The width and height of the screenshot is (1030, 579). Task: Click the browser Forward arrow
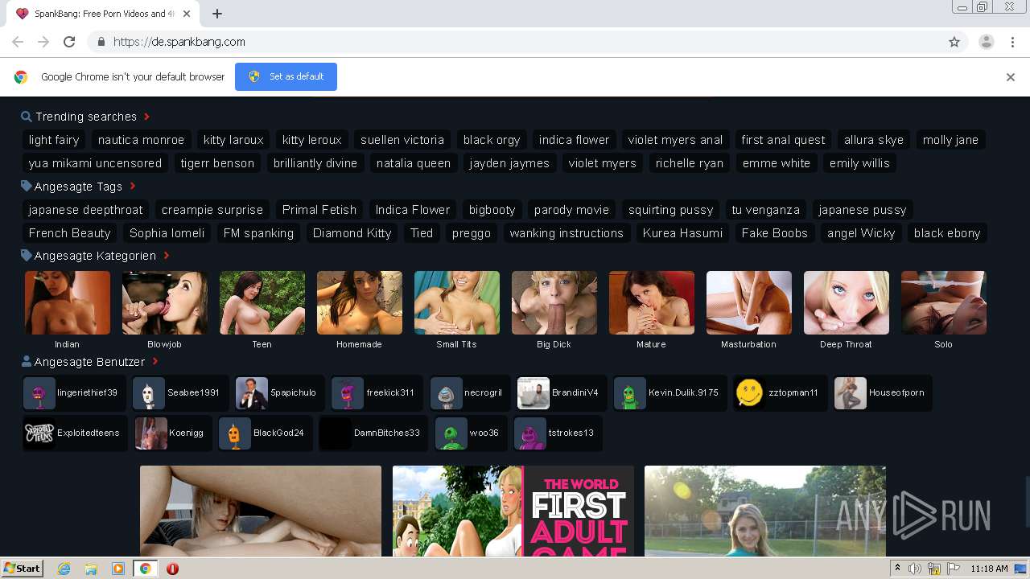43,42
